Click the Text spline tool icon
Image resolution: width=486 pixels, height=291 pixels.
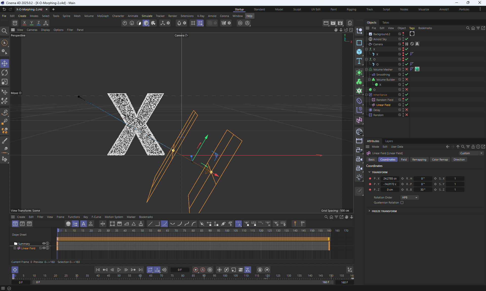pos(359,61)
